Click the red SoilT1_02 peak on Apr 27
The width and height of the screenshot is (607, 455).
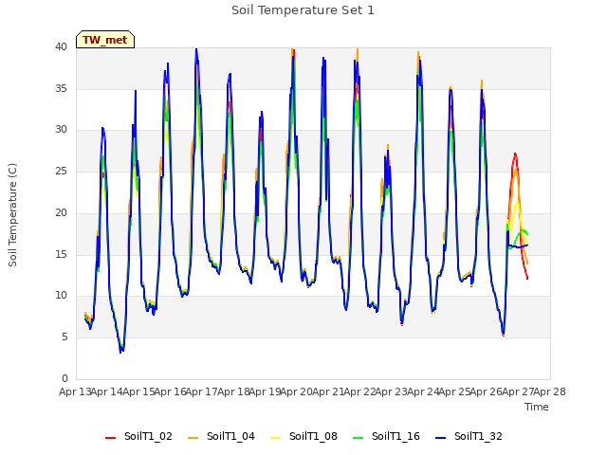tap(515, 154)
